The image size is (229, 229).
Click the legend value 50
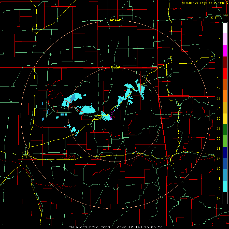coord(219,68)
